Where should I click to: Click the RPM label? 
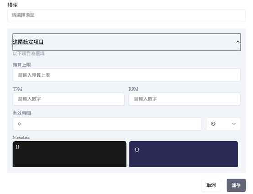133,89
